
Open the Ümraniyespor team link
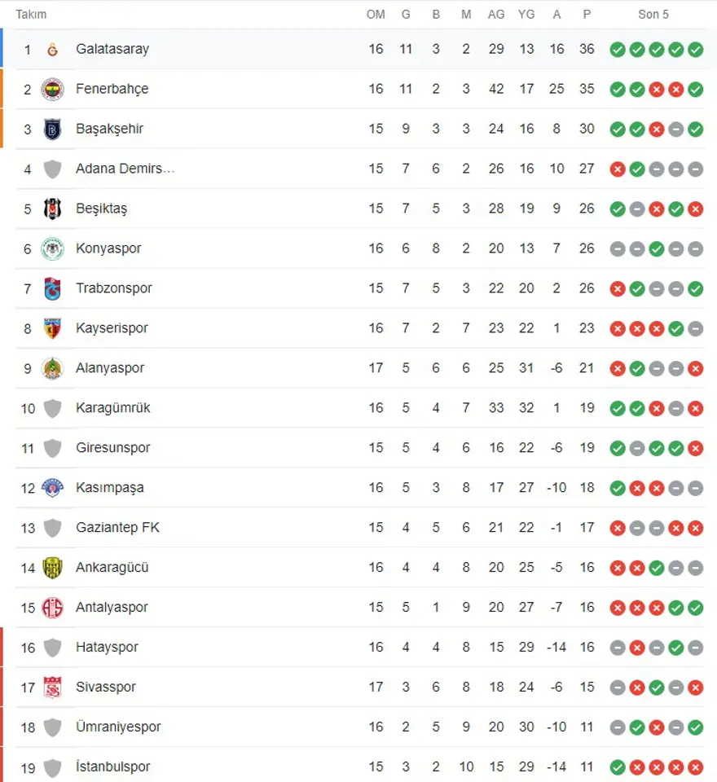tap(118, 727)
